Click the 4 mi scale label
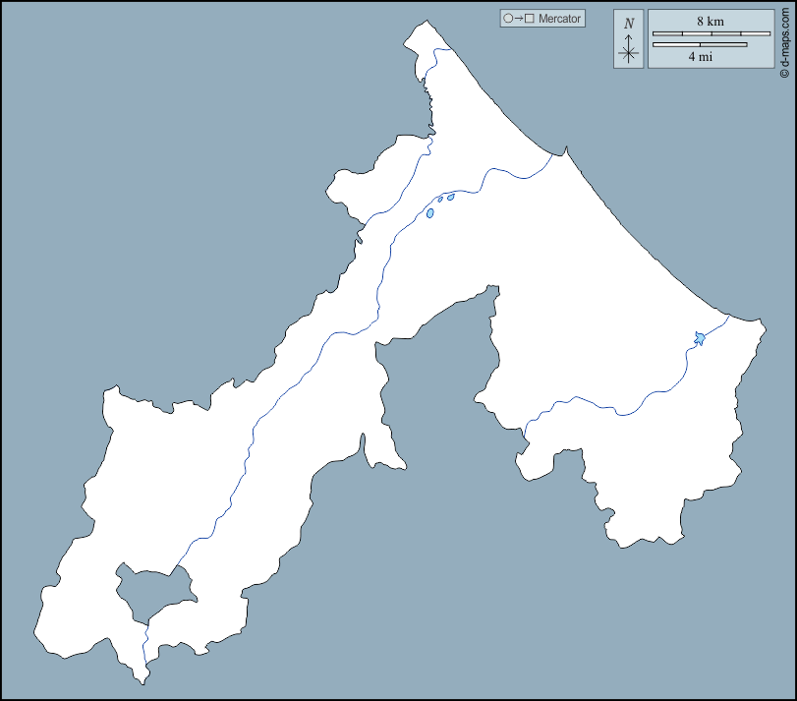Image resolution: width=797 pixels, height=701 pixels. [x=700, y=57]
